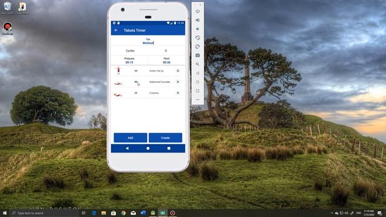Edit the duration of Archer Pull Up
The image size is (386, 217).
136,71
